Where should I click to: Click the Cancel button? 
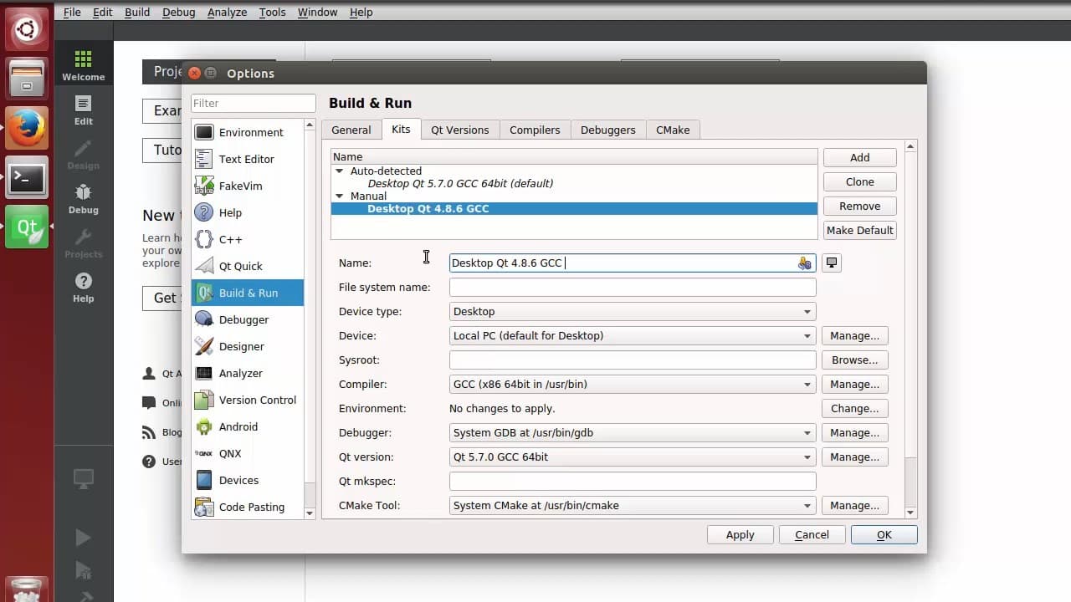(812, 535)
